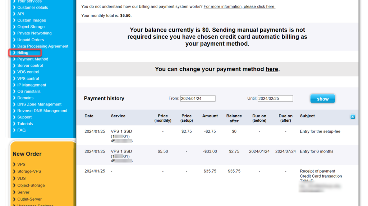Go to Customer details in sidebar
This screenshot has width=368, height=206.
pos(32,8)
